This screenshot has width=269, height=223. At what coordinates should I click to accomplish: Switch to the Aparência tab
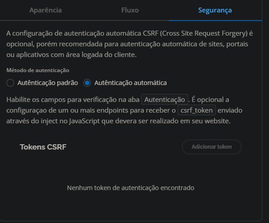pyautogui.click(x=46, y=10)
